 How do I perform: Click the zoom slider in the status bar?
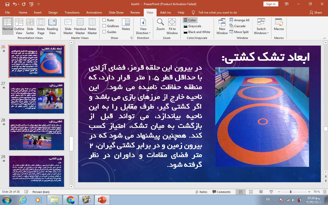pos(291,192)
